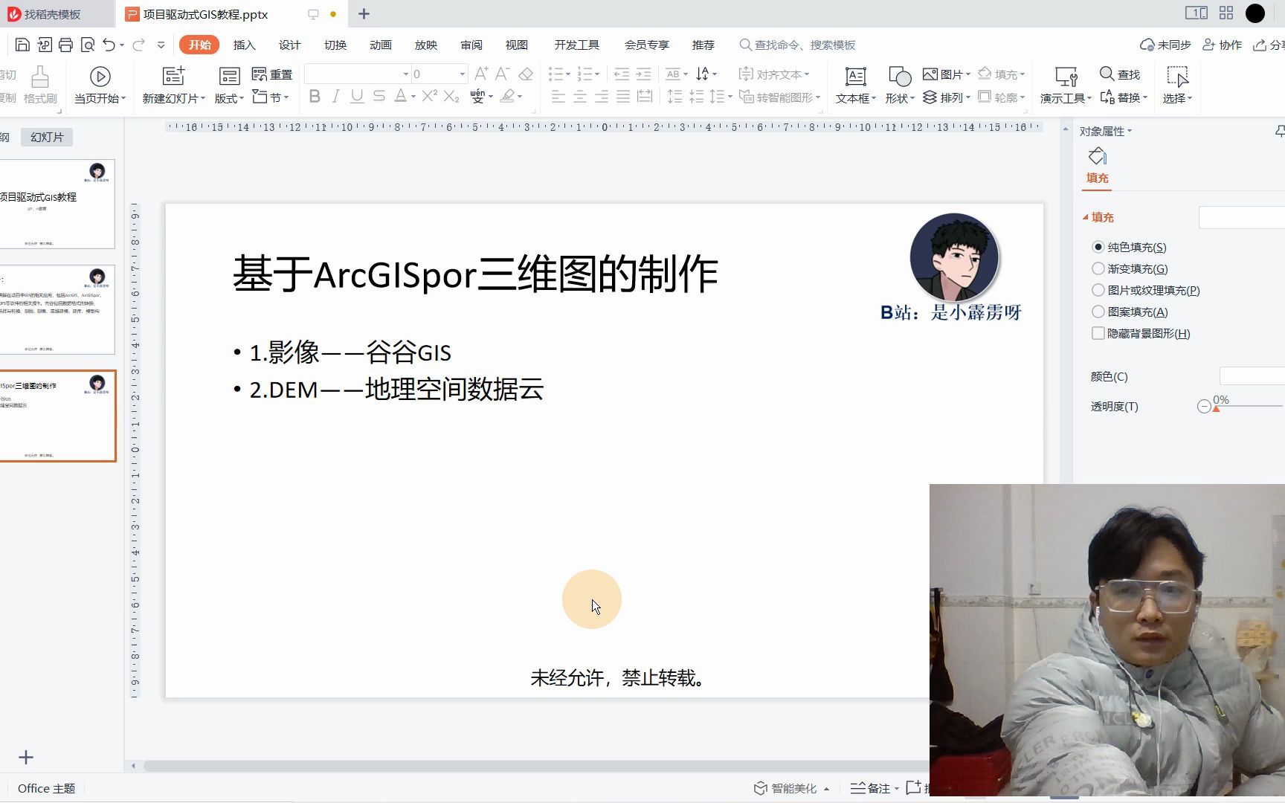The width and height of the screenshot is (1285, 803).
Task: Click the New Slide icon
Action: click(173, 76)
